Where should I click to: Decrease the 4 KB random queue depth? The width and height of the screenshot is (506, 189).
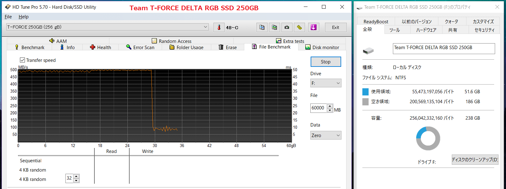76,180
